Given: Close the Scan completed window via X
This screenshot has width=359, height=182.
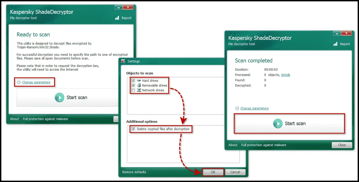Looking at the screenshot, I should pos(346,33).
